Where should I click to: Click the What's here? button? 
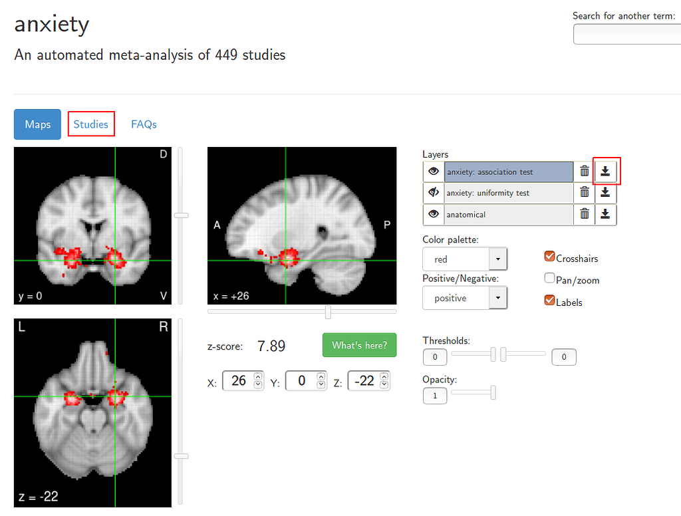point(359,344)
